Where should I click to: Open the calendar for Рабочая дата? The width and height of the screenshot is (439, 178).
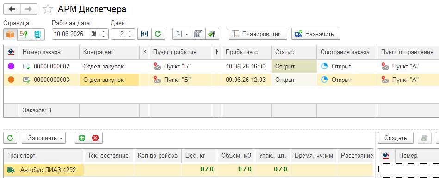point(94,34)
